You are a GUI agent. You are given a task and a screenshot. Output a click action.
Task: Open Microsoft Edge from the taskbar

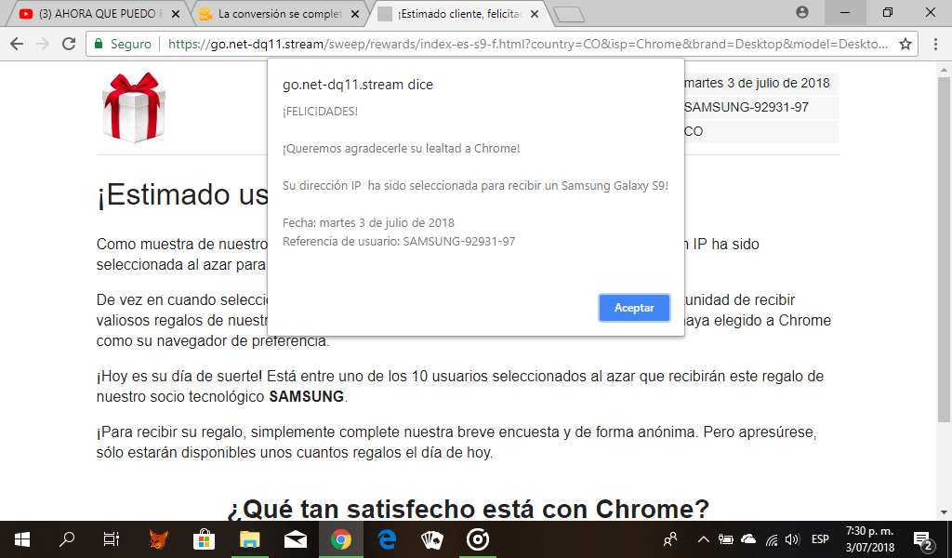point(387,539)
